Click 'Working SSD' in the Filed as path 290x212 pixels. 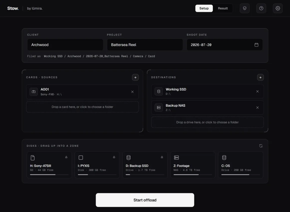point(53,56)
